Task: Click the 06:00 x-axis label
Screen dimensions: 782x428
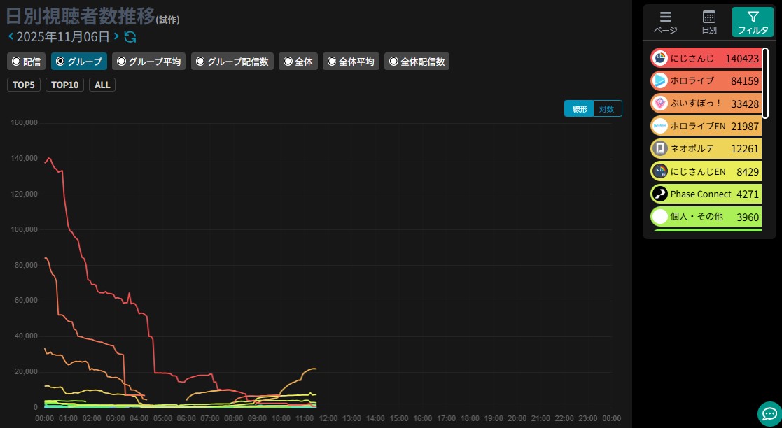Action: tap(186, 418)
